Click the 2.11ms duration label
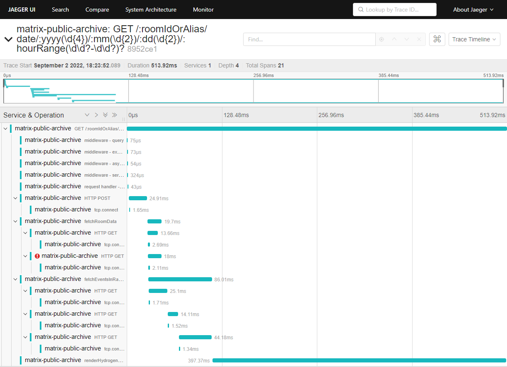507x367 pixels. [x=161, y=268]
